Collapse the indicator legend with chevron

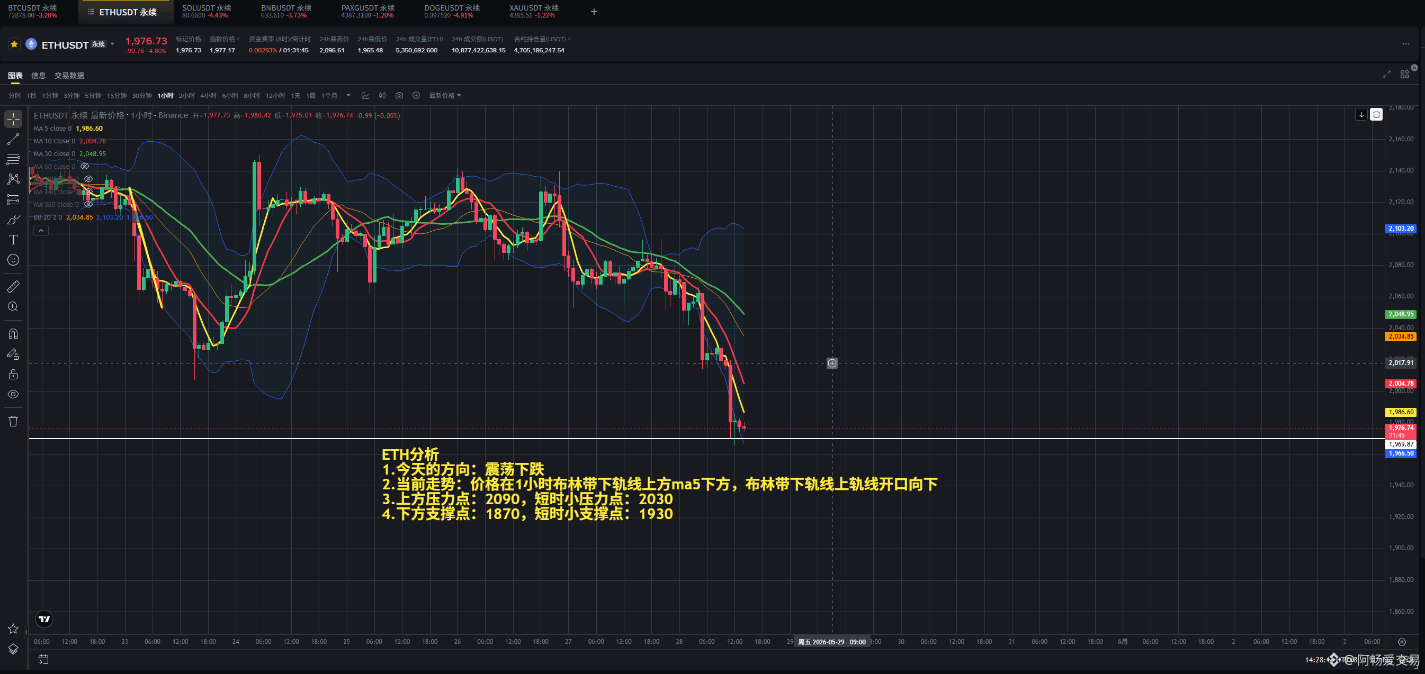click(41, 230)
